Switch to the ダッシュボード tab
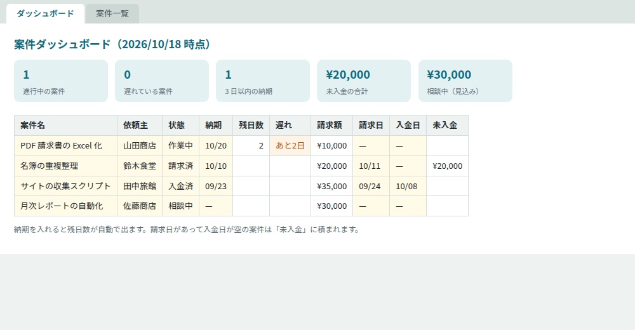 (x=45, y=14)
